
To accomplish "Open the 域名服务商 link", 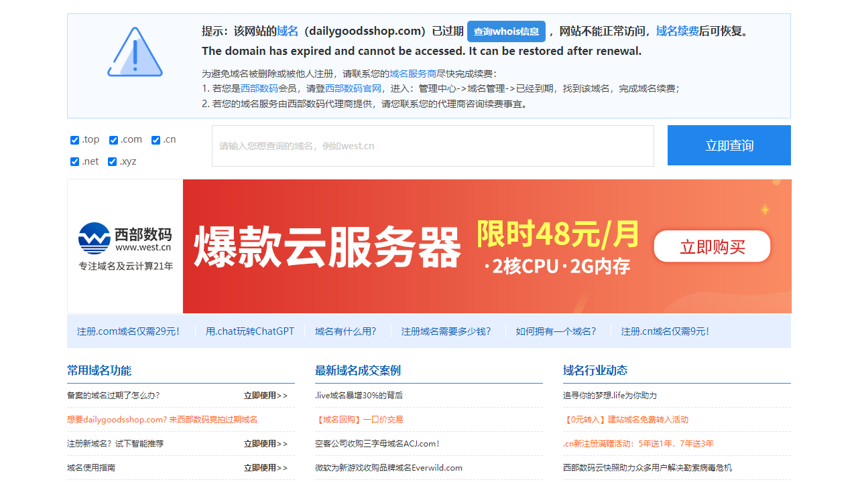I will 413,74.
